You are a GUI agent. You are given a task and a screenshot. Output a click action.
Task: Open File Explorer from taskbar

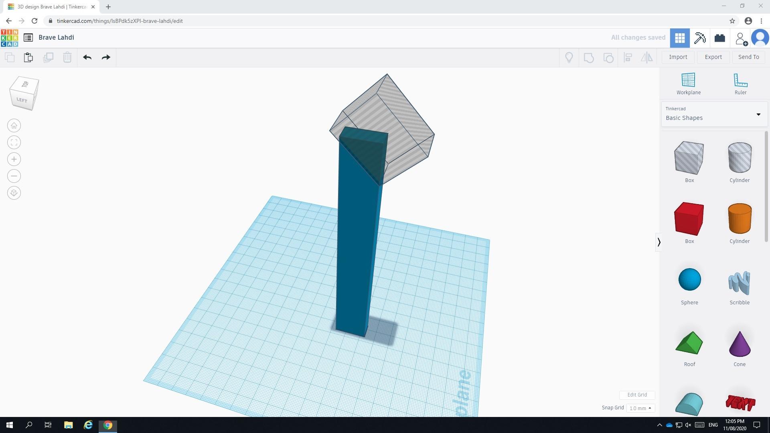tap(68, 425)
